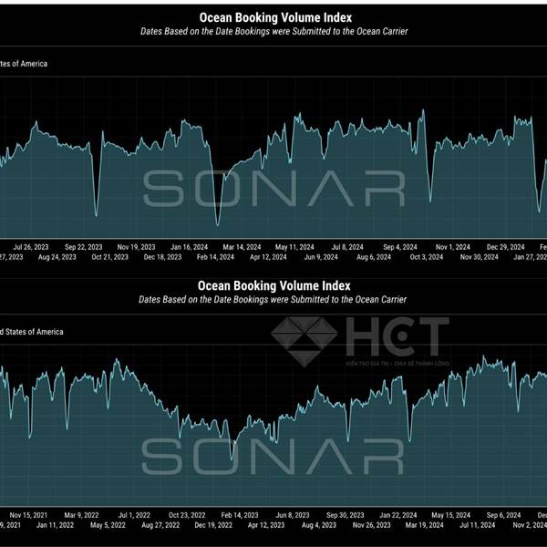Click the Nov 15, 2021 axis label
Viewport: 547px width, 547px height.
click(28, 515)
